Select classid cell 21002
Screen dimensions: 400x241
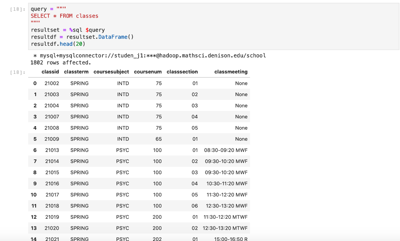point(52,83)
